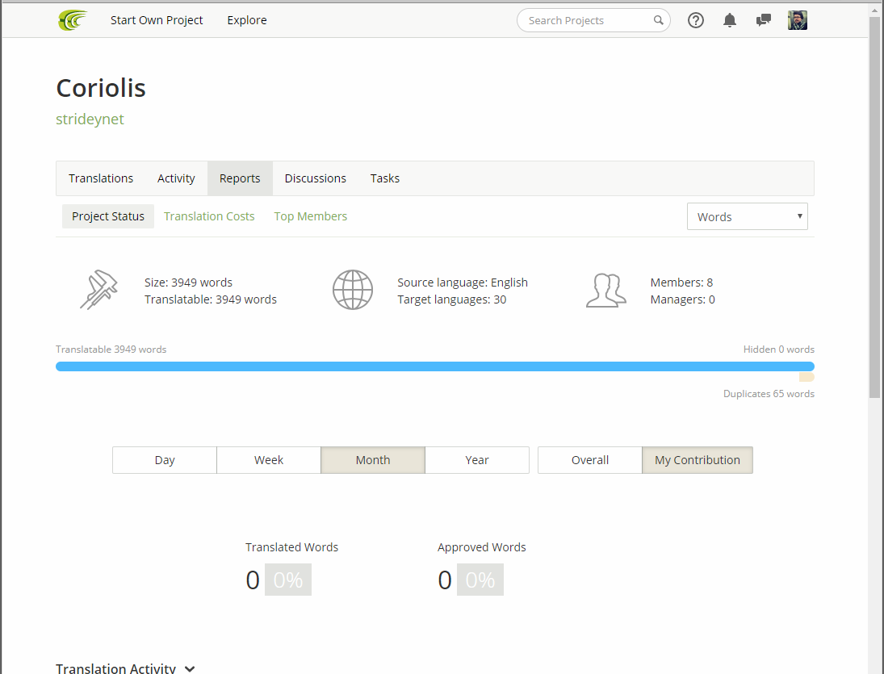Click the search magnifier icon
The width and height of the screenshot is (884, 674).
(x=658, y=20)
